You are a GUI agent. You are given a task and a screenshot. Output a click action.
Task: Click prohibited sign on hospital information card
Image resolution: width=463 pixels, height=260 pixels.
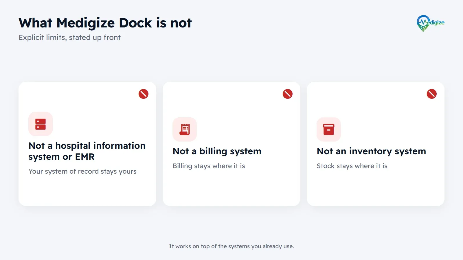click(144, 94)
